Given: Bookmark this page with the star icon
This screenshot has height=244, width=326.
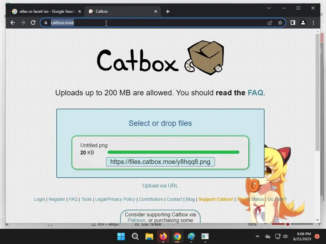Looking at the screenshot, I should [280, 23].
